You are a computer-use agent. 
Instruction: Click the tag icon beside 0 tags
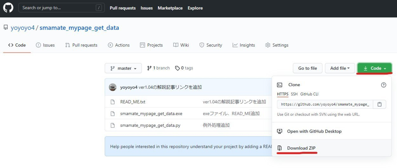pyautogui.click(x=177, y=68)
